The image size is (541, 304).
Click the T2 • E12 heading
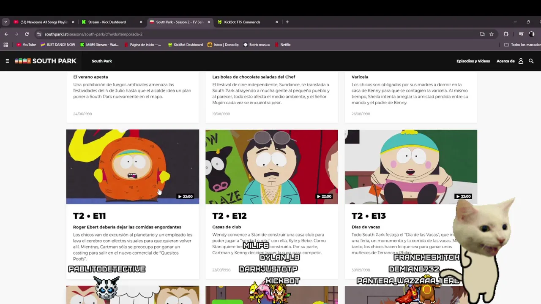[x=229, y=216]
